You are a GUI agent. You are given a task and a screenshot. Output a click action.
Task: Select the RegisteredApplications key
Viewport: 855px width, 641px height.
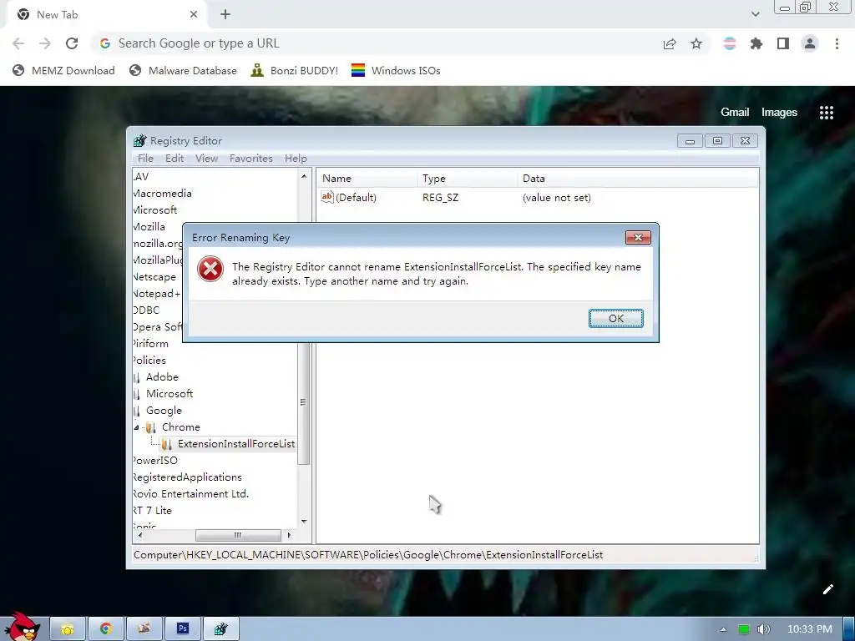pyautogui.click(x=188, y=477)
